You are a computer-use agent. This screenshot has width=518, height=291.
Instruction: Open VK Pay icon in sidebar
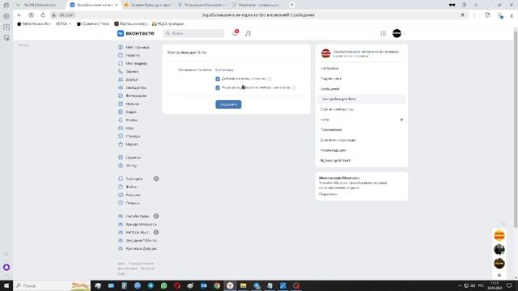pyautogui.click(x=121, y=166)
